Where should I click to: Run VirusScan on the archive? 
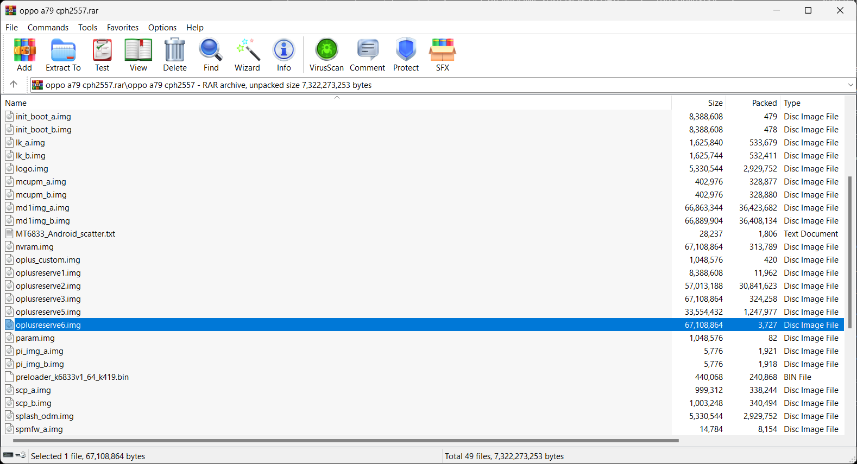[x=326, y=55]
